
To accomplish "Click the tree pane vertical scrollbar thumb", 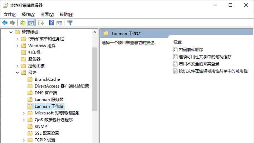I will [95, 79].
